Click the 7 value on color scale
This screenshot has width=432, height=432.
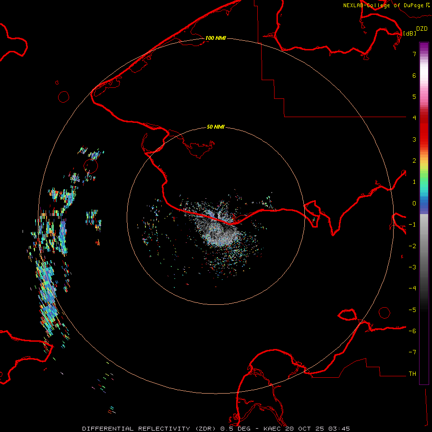pyautogui.click(x=414, y=54)
